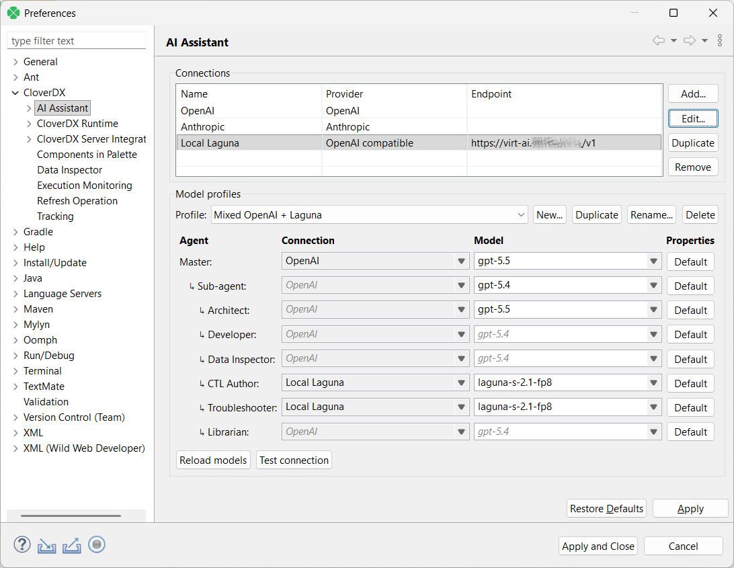Click the tree horizontal scrollbar
The height and width of the screenshot is (568, 734).
[x=71, y=516]
